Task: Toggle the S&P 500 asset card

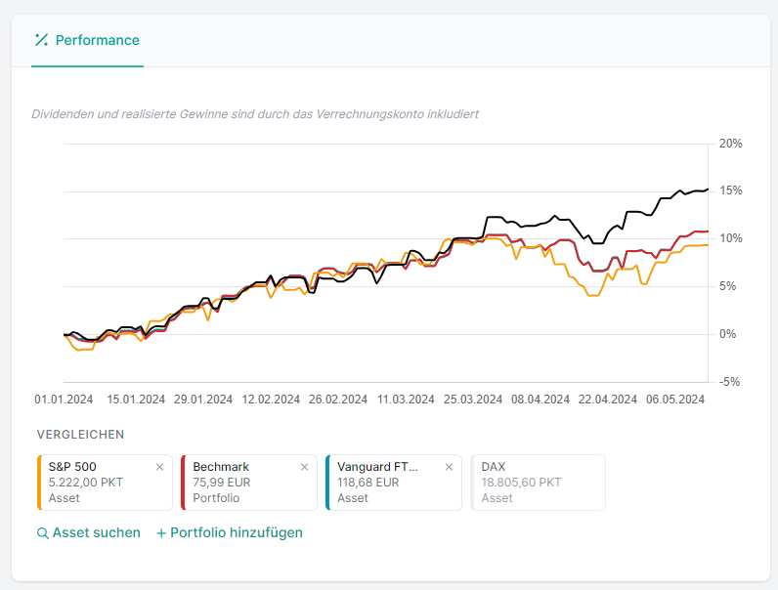Action: pyautogui.click(x=98, y=484)
